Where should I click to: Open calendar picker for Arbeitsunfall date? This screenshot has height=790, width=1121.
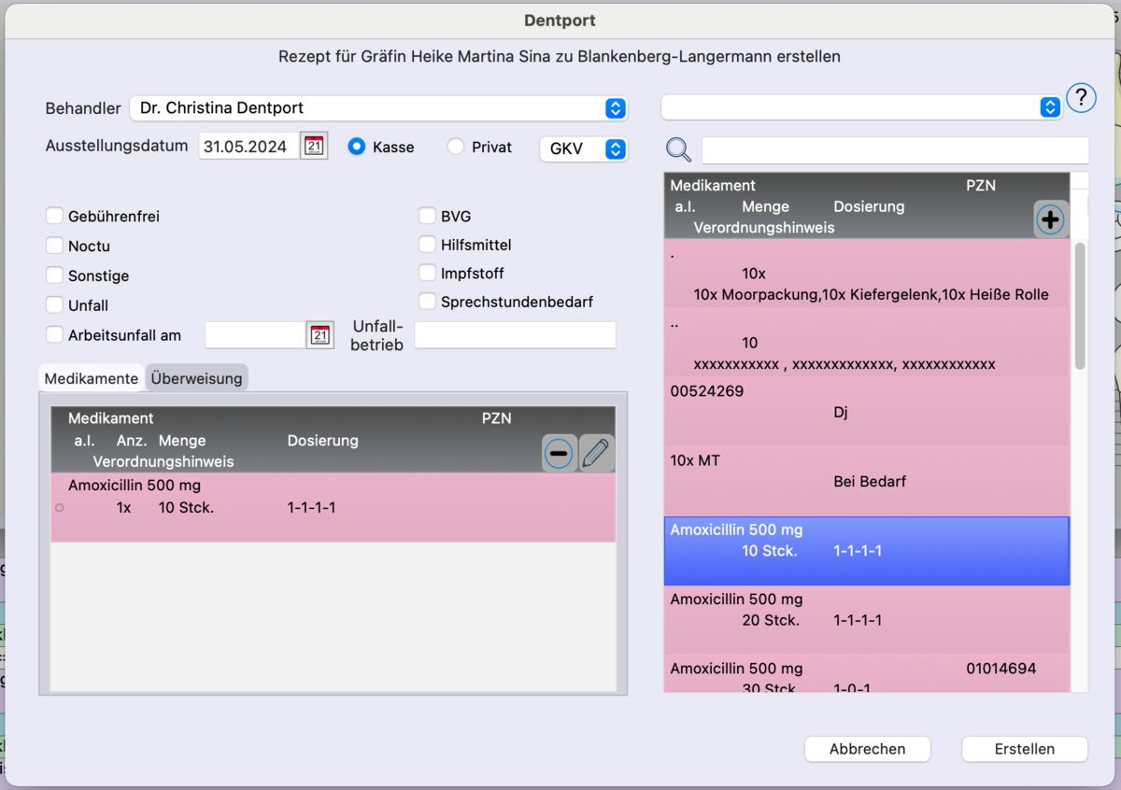[x=319, y=335]
